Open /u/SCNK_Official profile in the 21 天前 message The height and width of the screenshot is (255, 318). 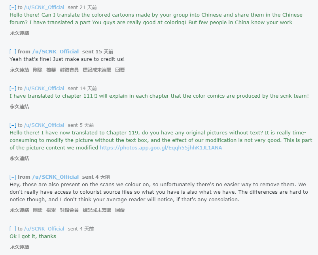(44, 8)
